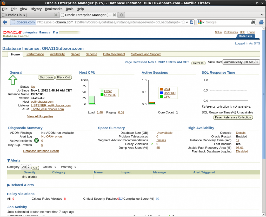The image size is (266, 217).
Task: Click the advanced search binoculars icon
Action: pos(253,22)
